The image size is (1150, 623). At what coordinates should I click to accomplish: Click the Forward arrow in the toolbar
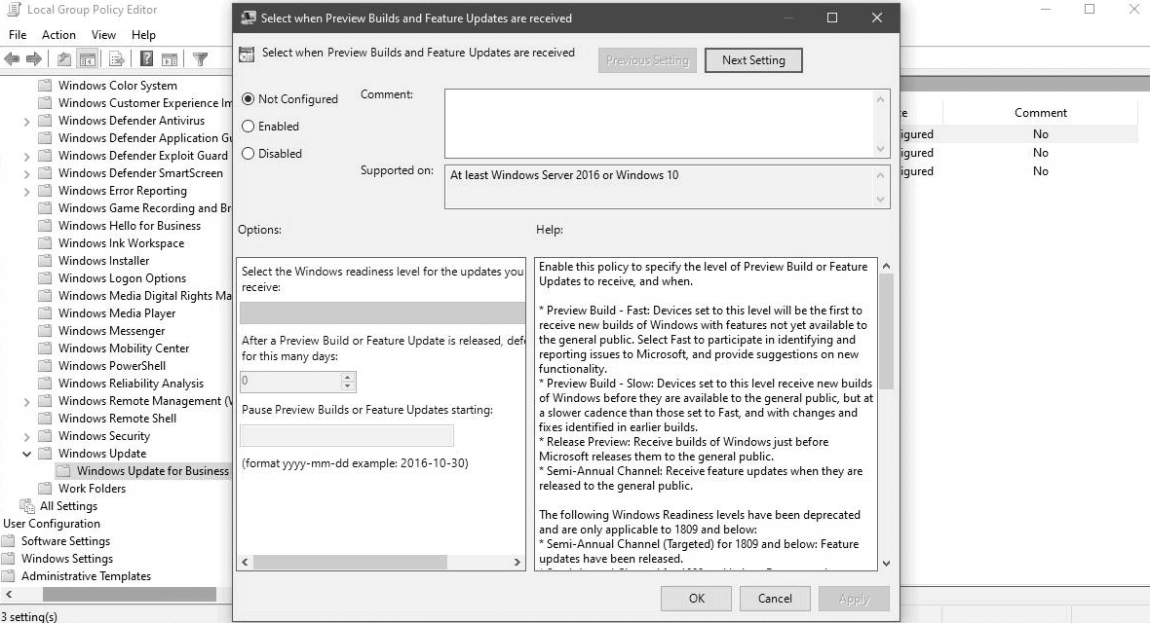34,59
